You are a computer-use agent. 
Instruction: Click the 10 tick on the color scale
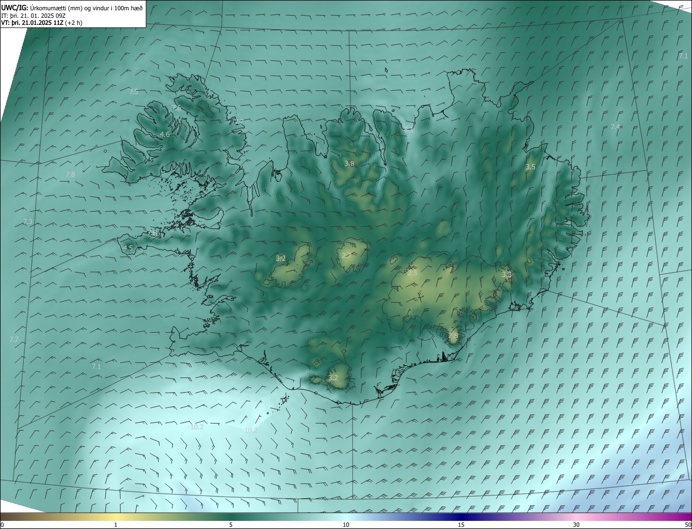coord(346,525)
